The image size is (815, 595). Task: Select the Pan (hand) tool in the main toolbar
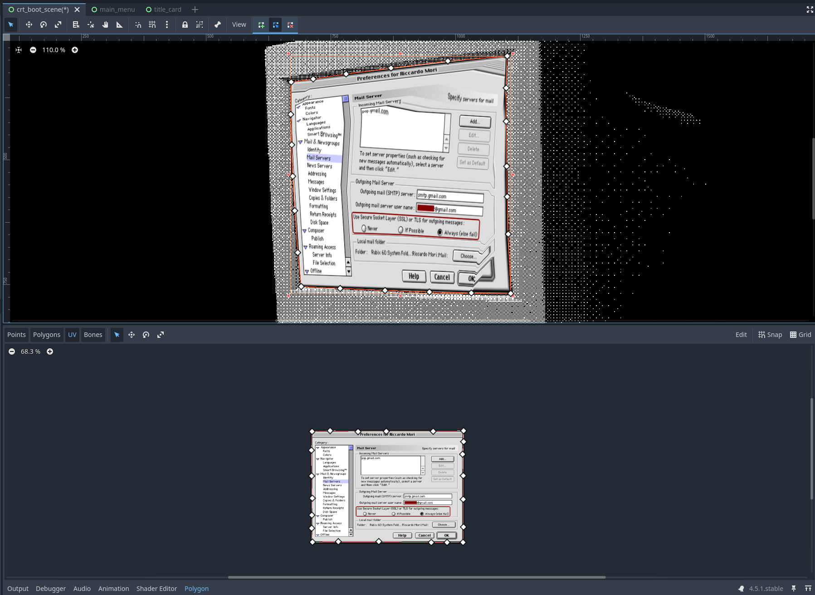tap(105, 25)
